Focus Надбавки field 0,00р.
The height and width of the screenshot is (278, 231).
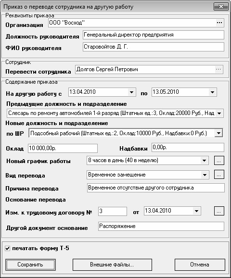(x=188, y=148)
